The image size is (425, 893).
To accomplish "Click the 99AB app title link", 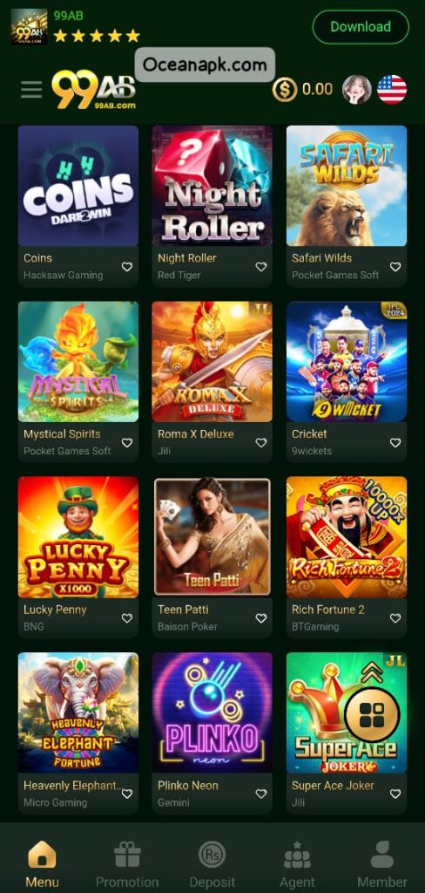I will (x=68, y=16).
